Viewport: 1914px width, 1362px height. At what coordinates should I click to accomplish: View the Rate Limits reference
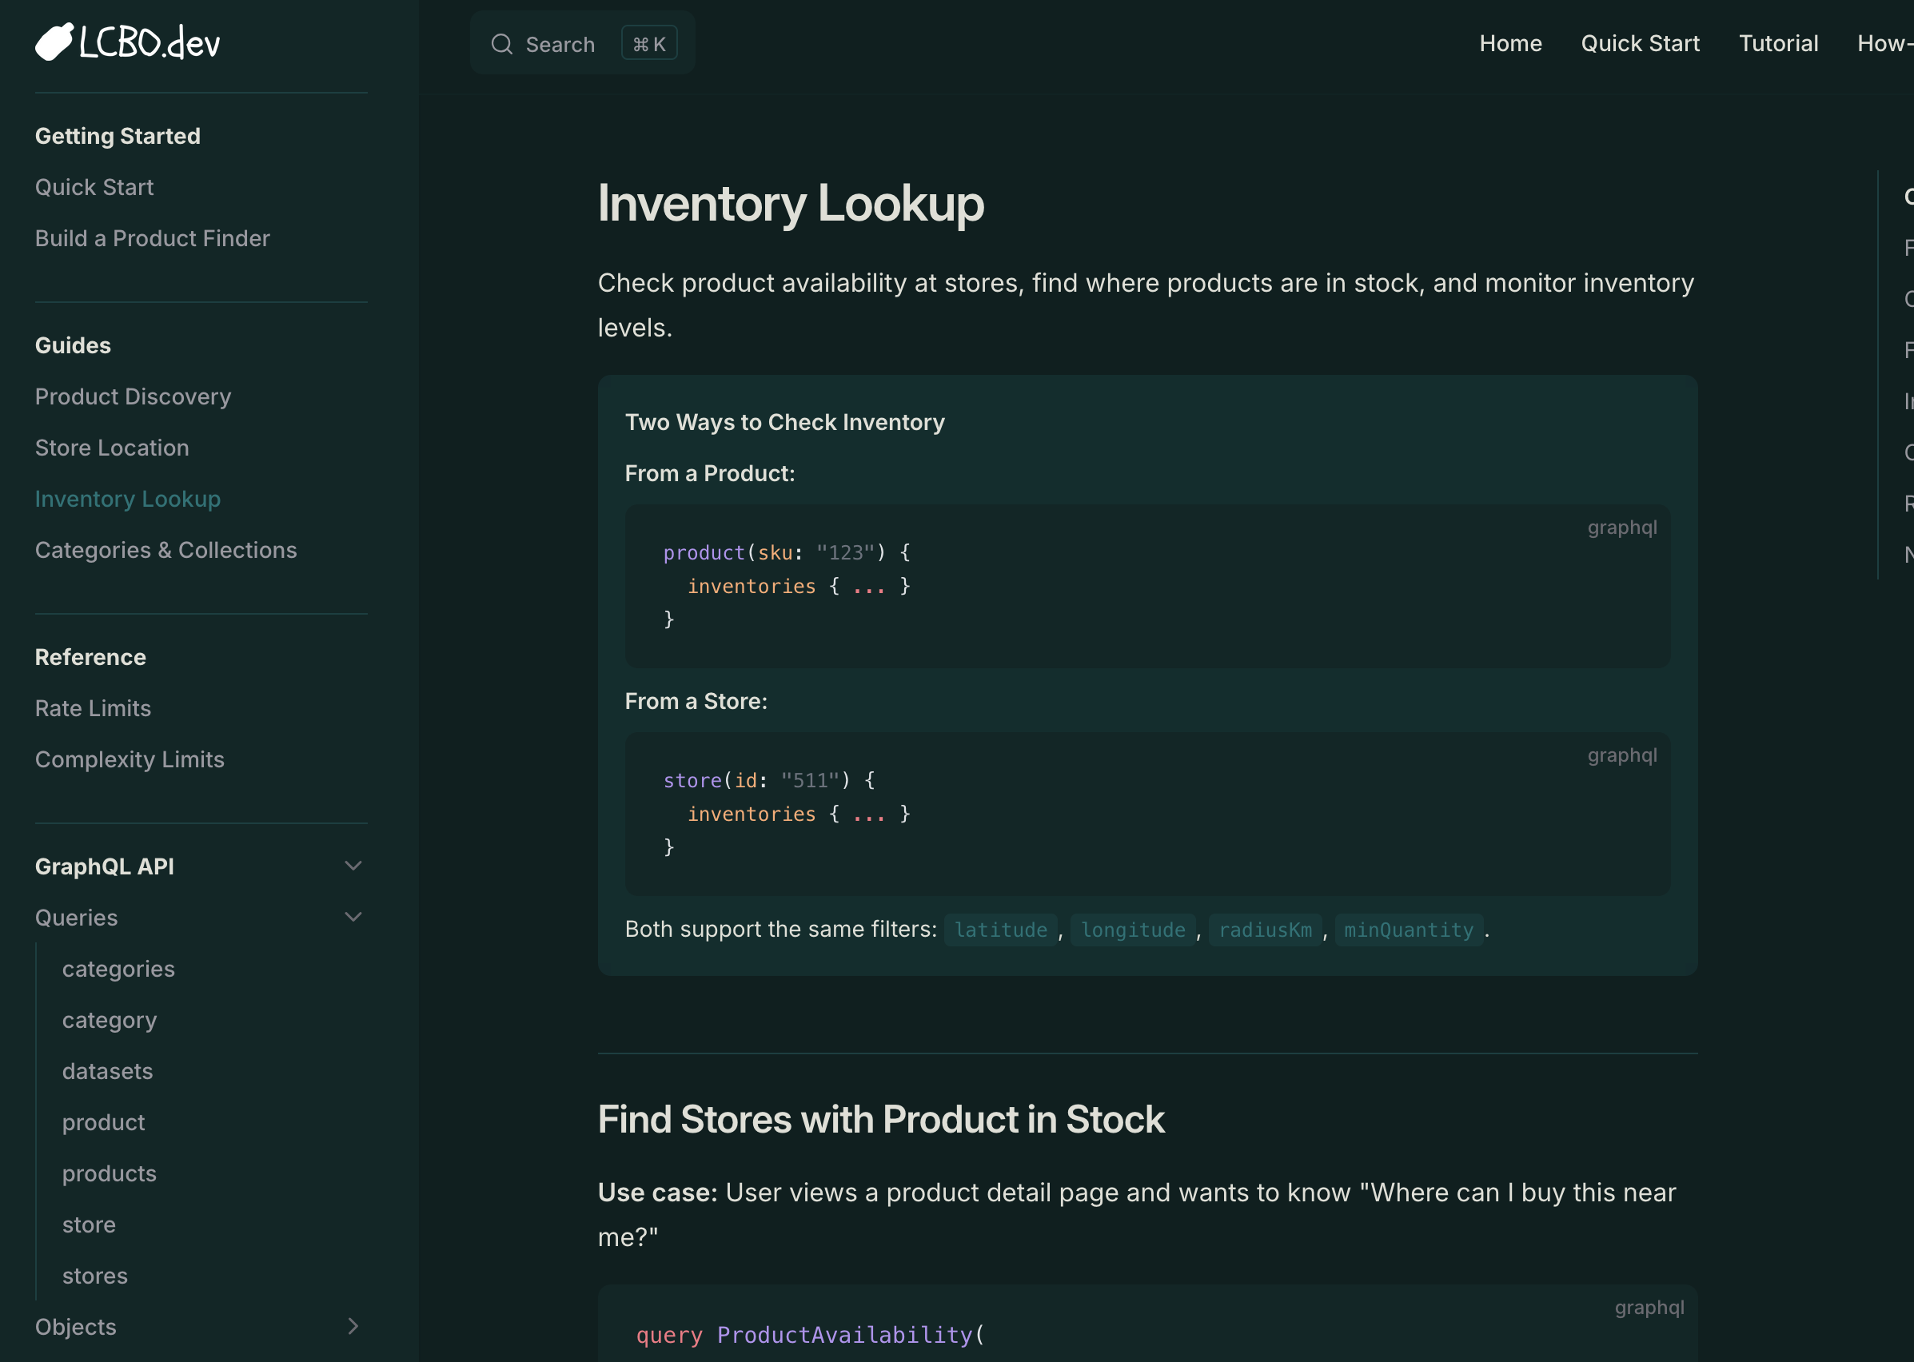tap(92, 708)
